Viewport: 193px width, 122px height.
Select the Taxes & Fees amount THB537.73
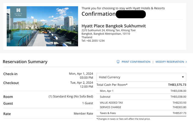click(x=179, y=113)
